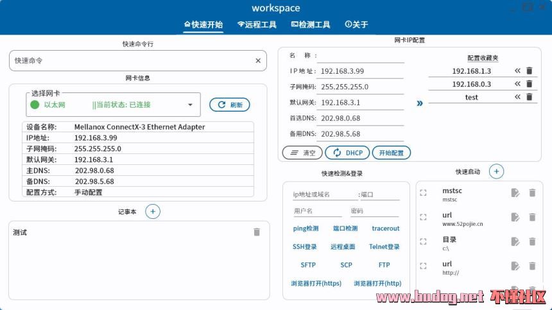
Task: Select favorite entry 192.168.1.3
Action: [x=471, y=71]
